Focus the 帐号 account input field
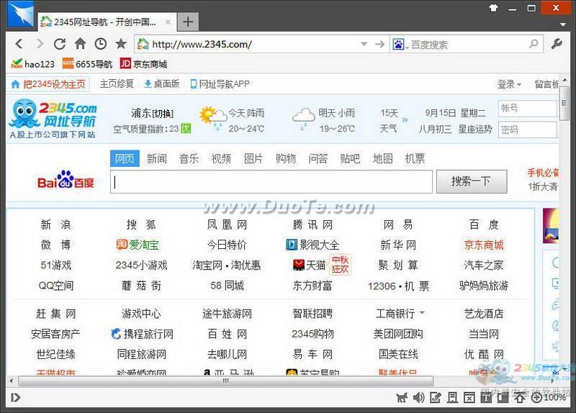The height and width of the screenshot is (413, 576). point(527,109)
